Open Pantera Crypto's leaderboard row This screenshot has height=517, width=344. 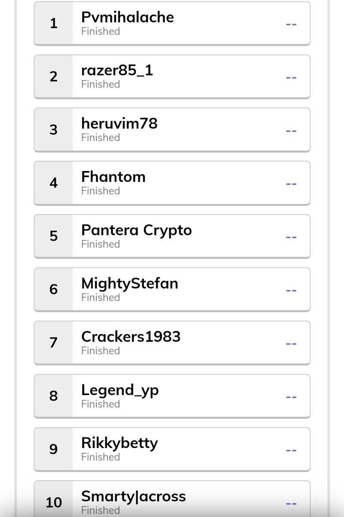coord(172,236)
